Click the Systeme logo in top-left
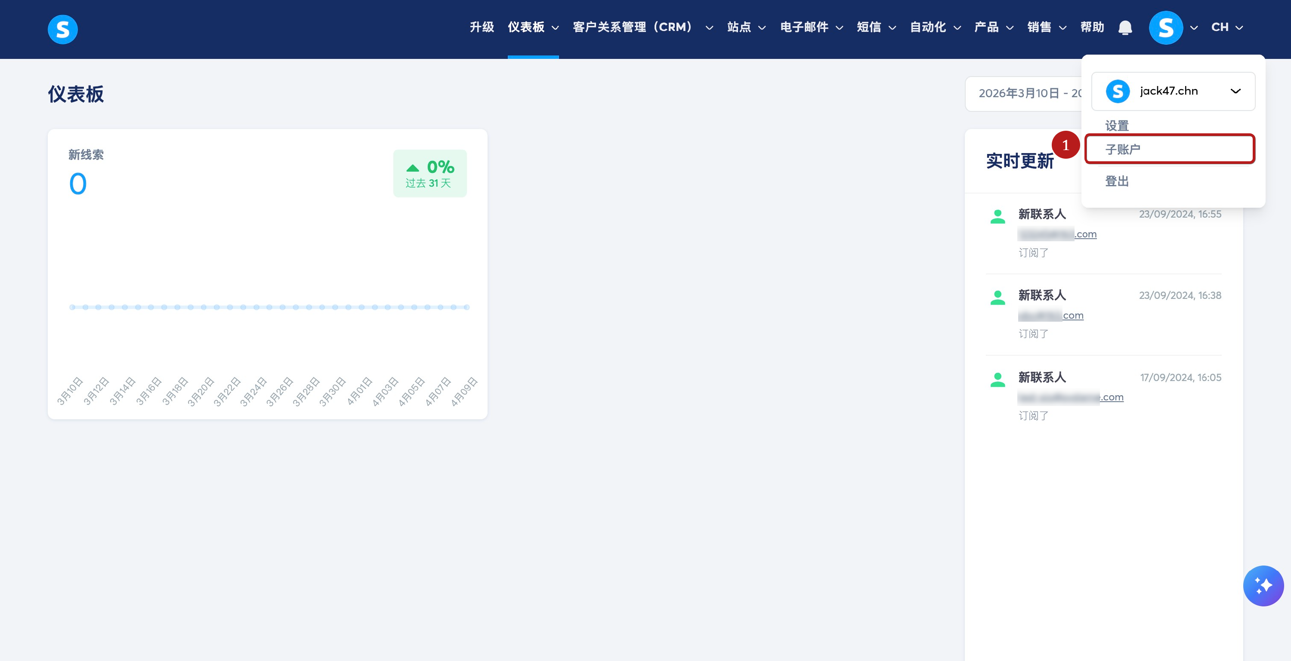This screenshot has width=1291, height=661. pyautogui.click(x=63, y=29)
